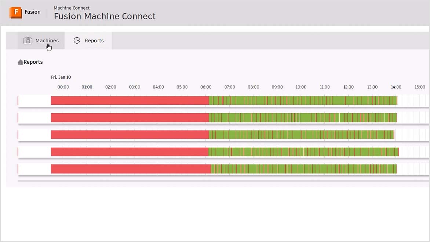The width and height of the screenshot is (430, 242).
Task: Click the name field of the first machine row
Action: 33,100
